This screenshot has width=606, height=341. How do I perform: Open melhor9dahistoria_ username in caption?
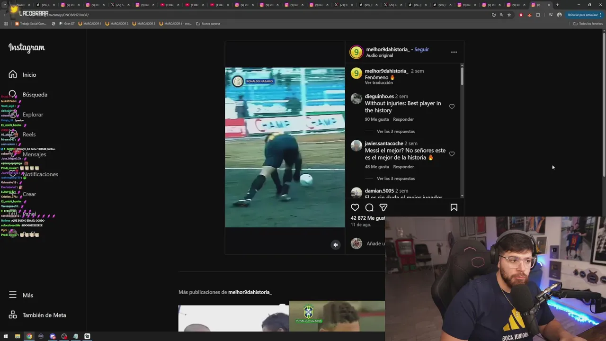click(x=386, y=71)
